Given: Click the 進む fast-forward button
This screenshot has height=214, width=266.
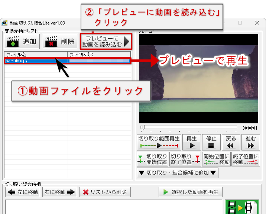Looking at the screenshot, I should [x=251, y=142].
